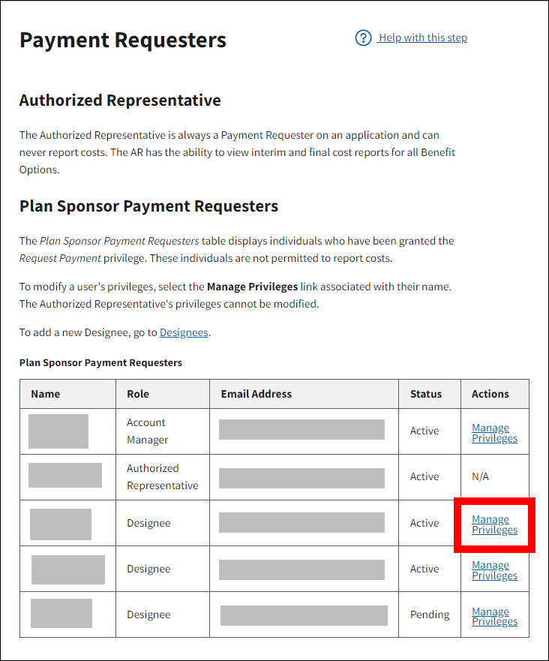The width and height of the screenshot is (549, 661).
Task: Click the Payment Requesters page title
Action: point(123,40)
